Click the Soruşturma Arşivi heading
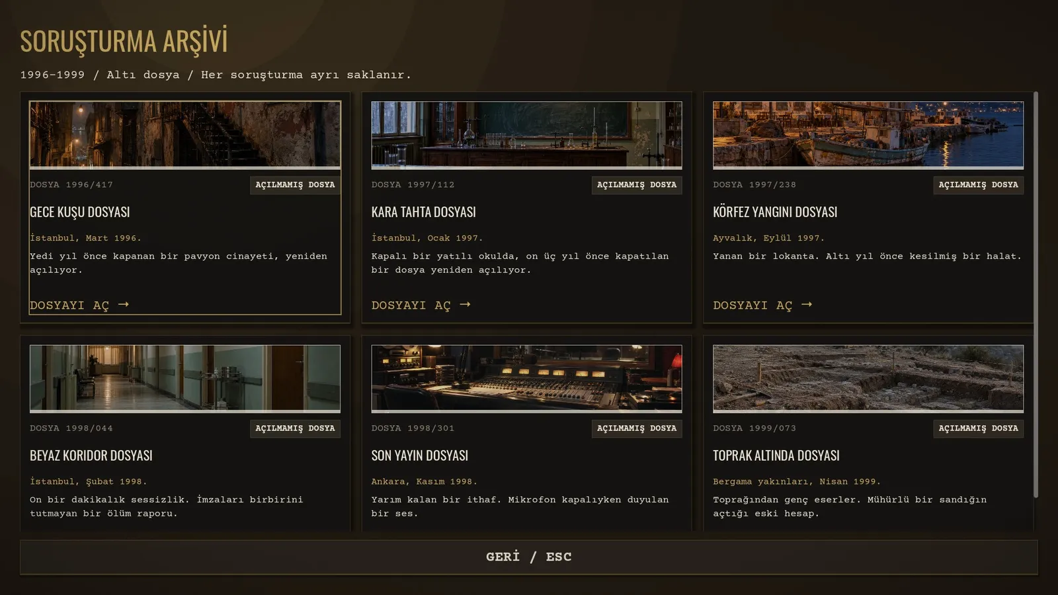The width and height of the screenshot is (1058, 595). [x=124, y=41]
